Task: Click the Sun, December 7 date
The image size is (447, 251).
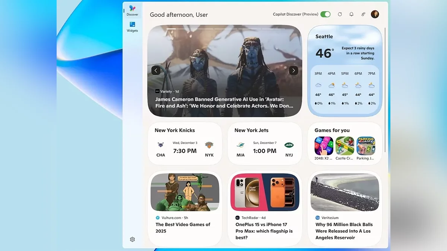Action: (x=265, y=143)
